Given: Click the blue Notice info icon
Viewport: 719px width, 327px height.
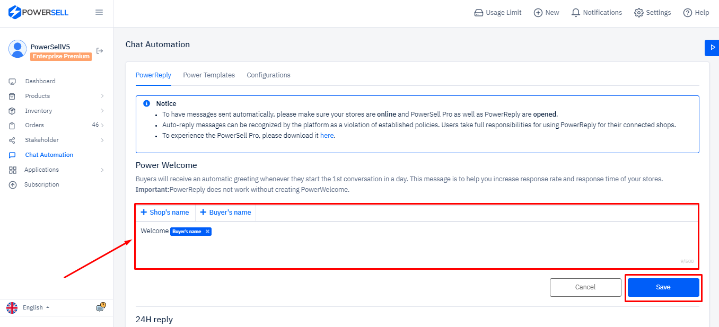Looking at the screenshot, I should coord(147,103).
